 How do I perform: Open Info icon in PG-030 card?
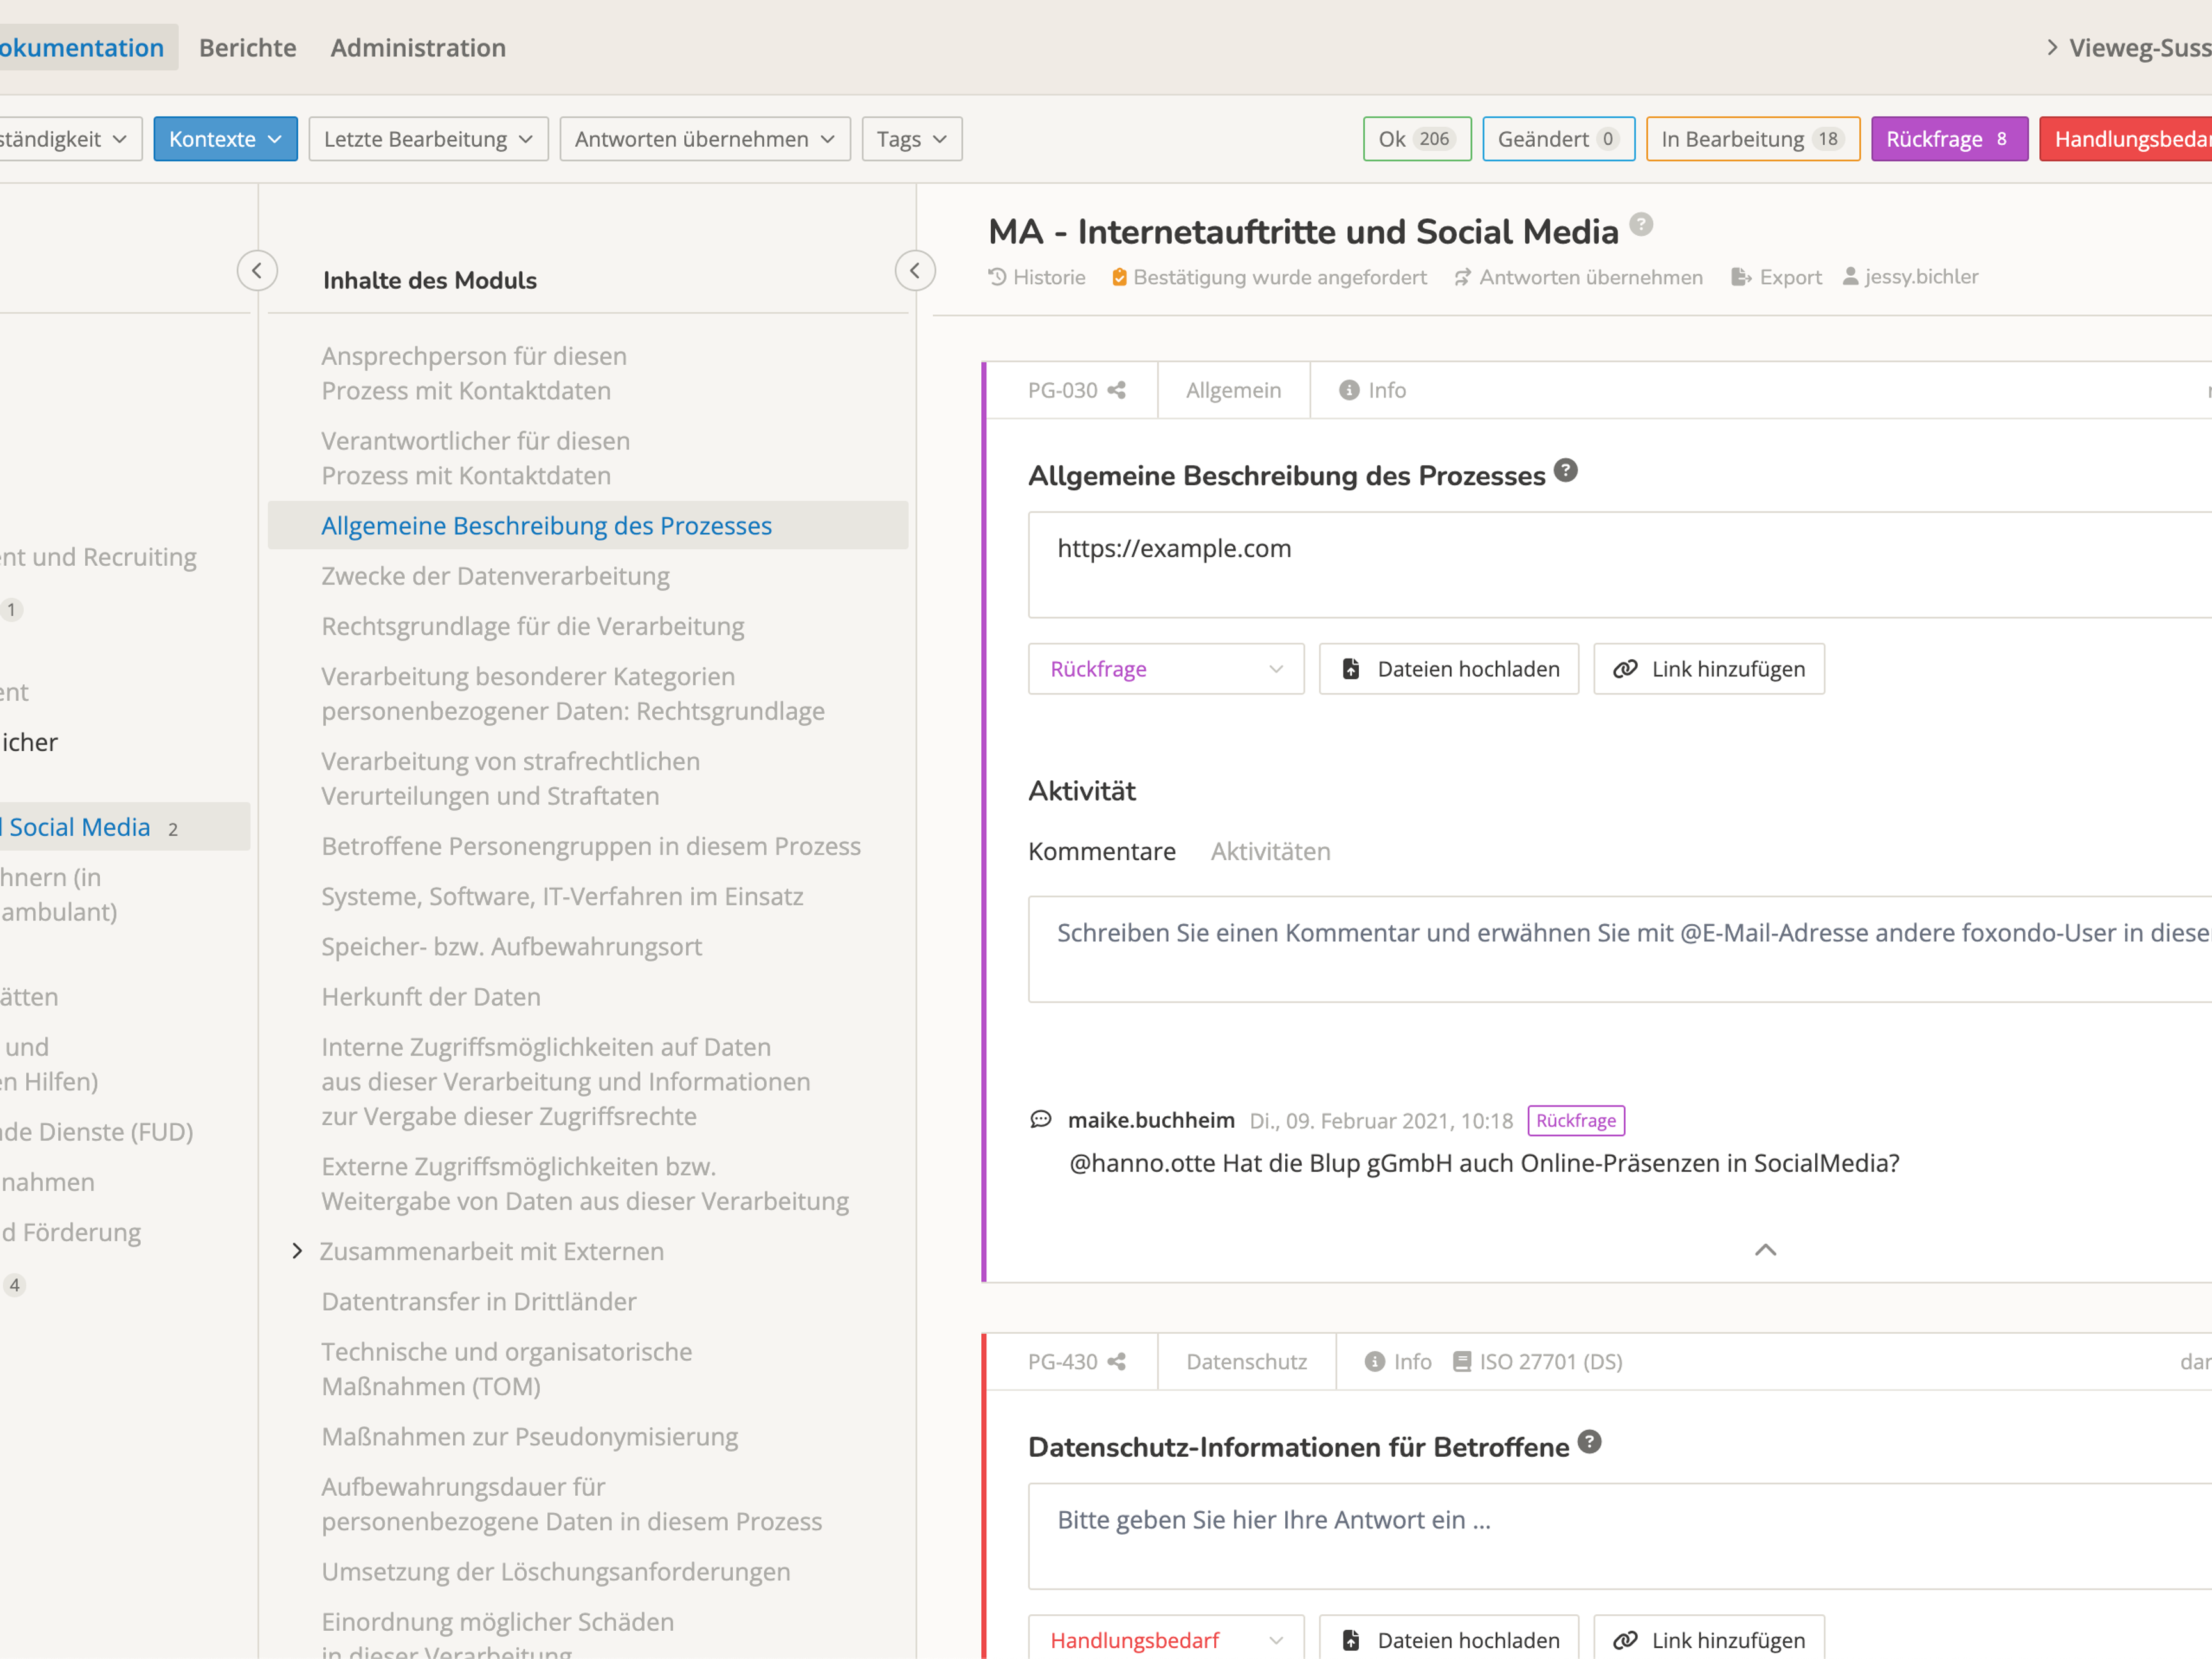1372,390
